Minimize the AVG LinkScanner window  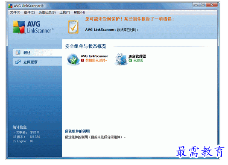[x=196, y=5]
